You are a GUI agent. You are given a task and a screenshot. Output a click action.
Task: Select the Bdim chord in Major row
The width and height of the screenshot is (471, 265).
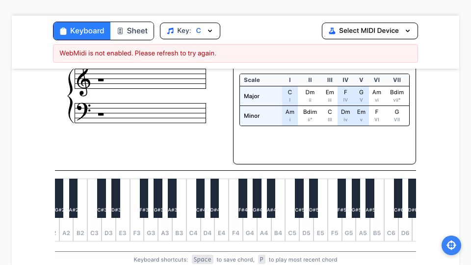(x=397, y=96)
